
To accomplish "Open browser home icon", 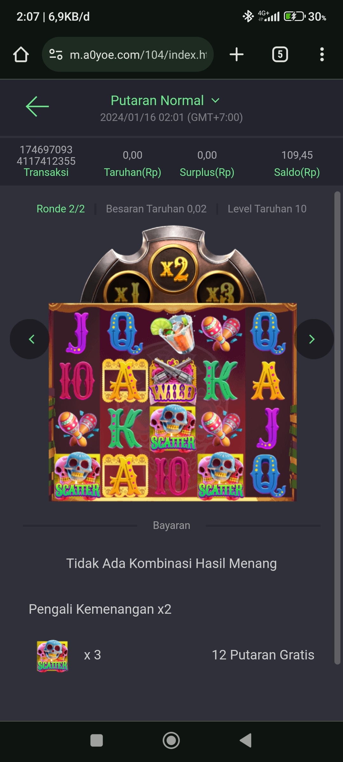I will [21, 54].
